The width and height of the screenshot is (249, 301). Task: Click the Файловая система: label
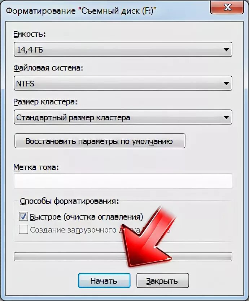coord(48,68)
